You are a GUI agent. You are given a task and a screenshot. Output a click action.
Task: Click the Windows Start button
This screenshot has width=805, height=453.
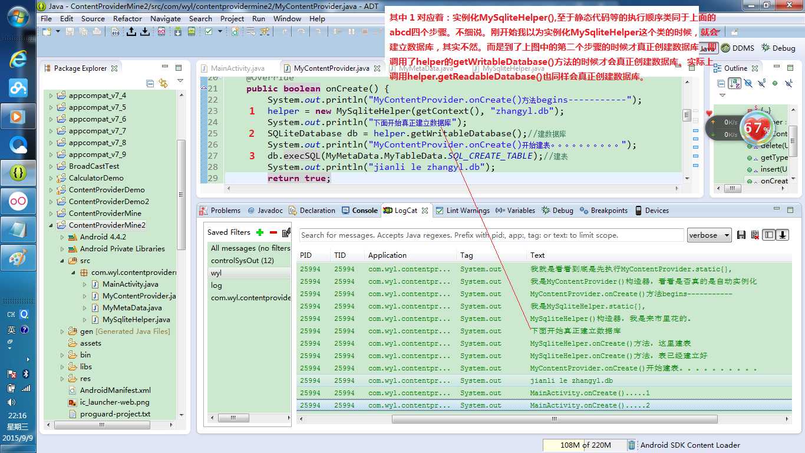[x=18, y=18]
